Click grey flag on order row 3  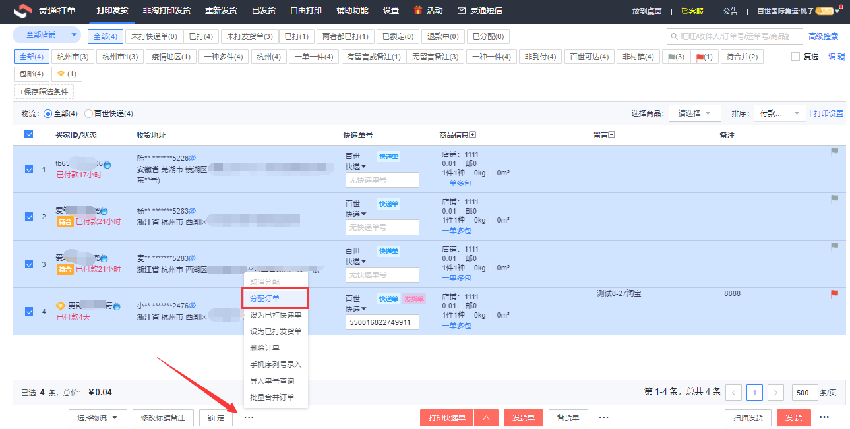[834, 246]
